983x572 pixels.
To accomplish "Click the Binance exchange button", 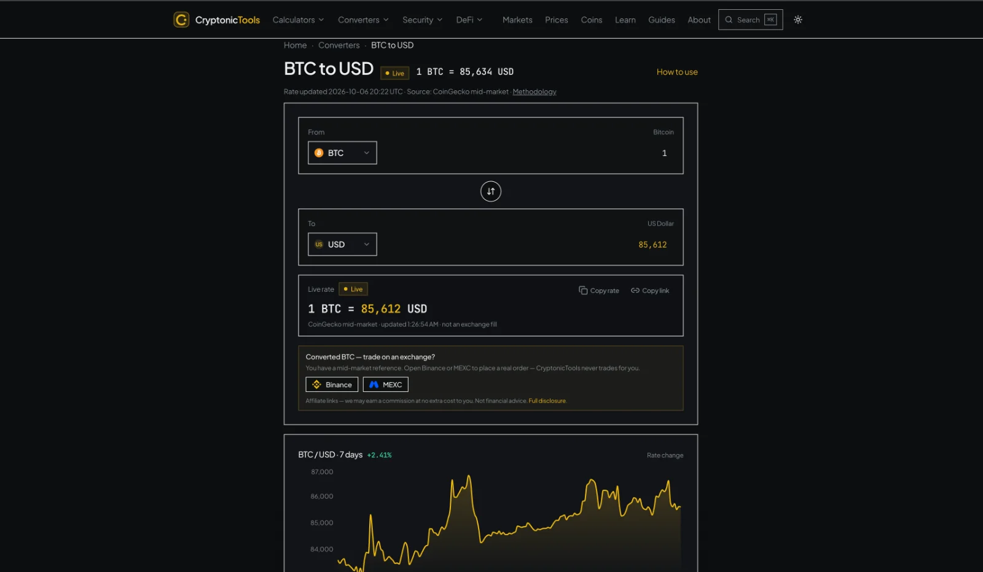I will (332, 385).
